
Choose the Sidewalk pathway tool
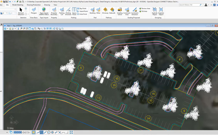click(x=112, y=11)
